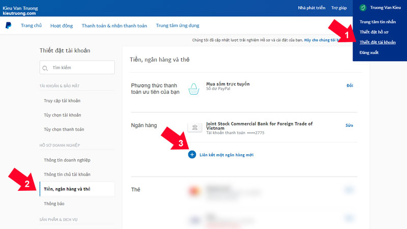Click the Ngân hàng section label
Screen dimensions: 407x229
pos(144,125)
